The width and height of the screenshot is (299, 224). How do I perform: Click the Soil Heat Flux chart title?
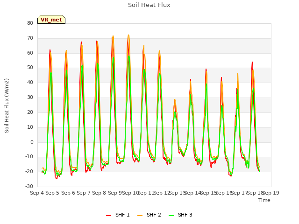149,5
